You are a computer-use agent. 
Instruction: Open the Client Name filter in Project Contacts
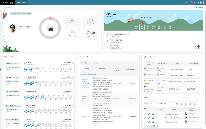[154, 63]
